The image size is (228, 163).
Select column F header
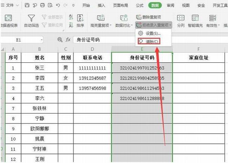199,49
